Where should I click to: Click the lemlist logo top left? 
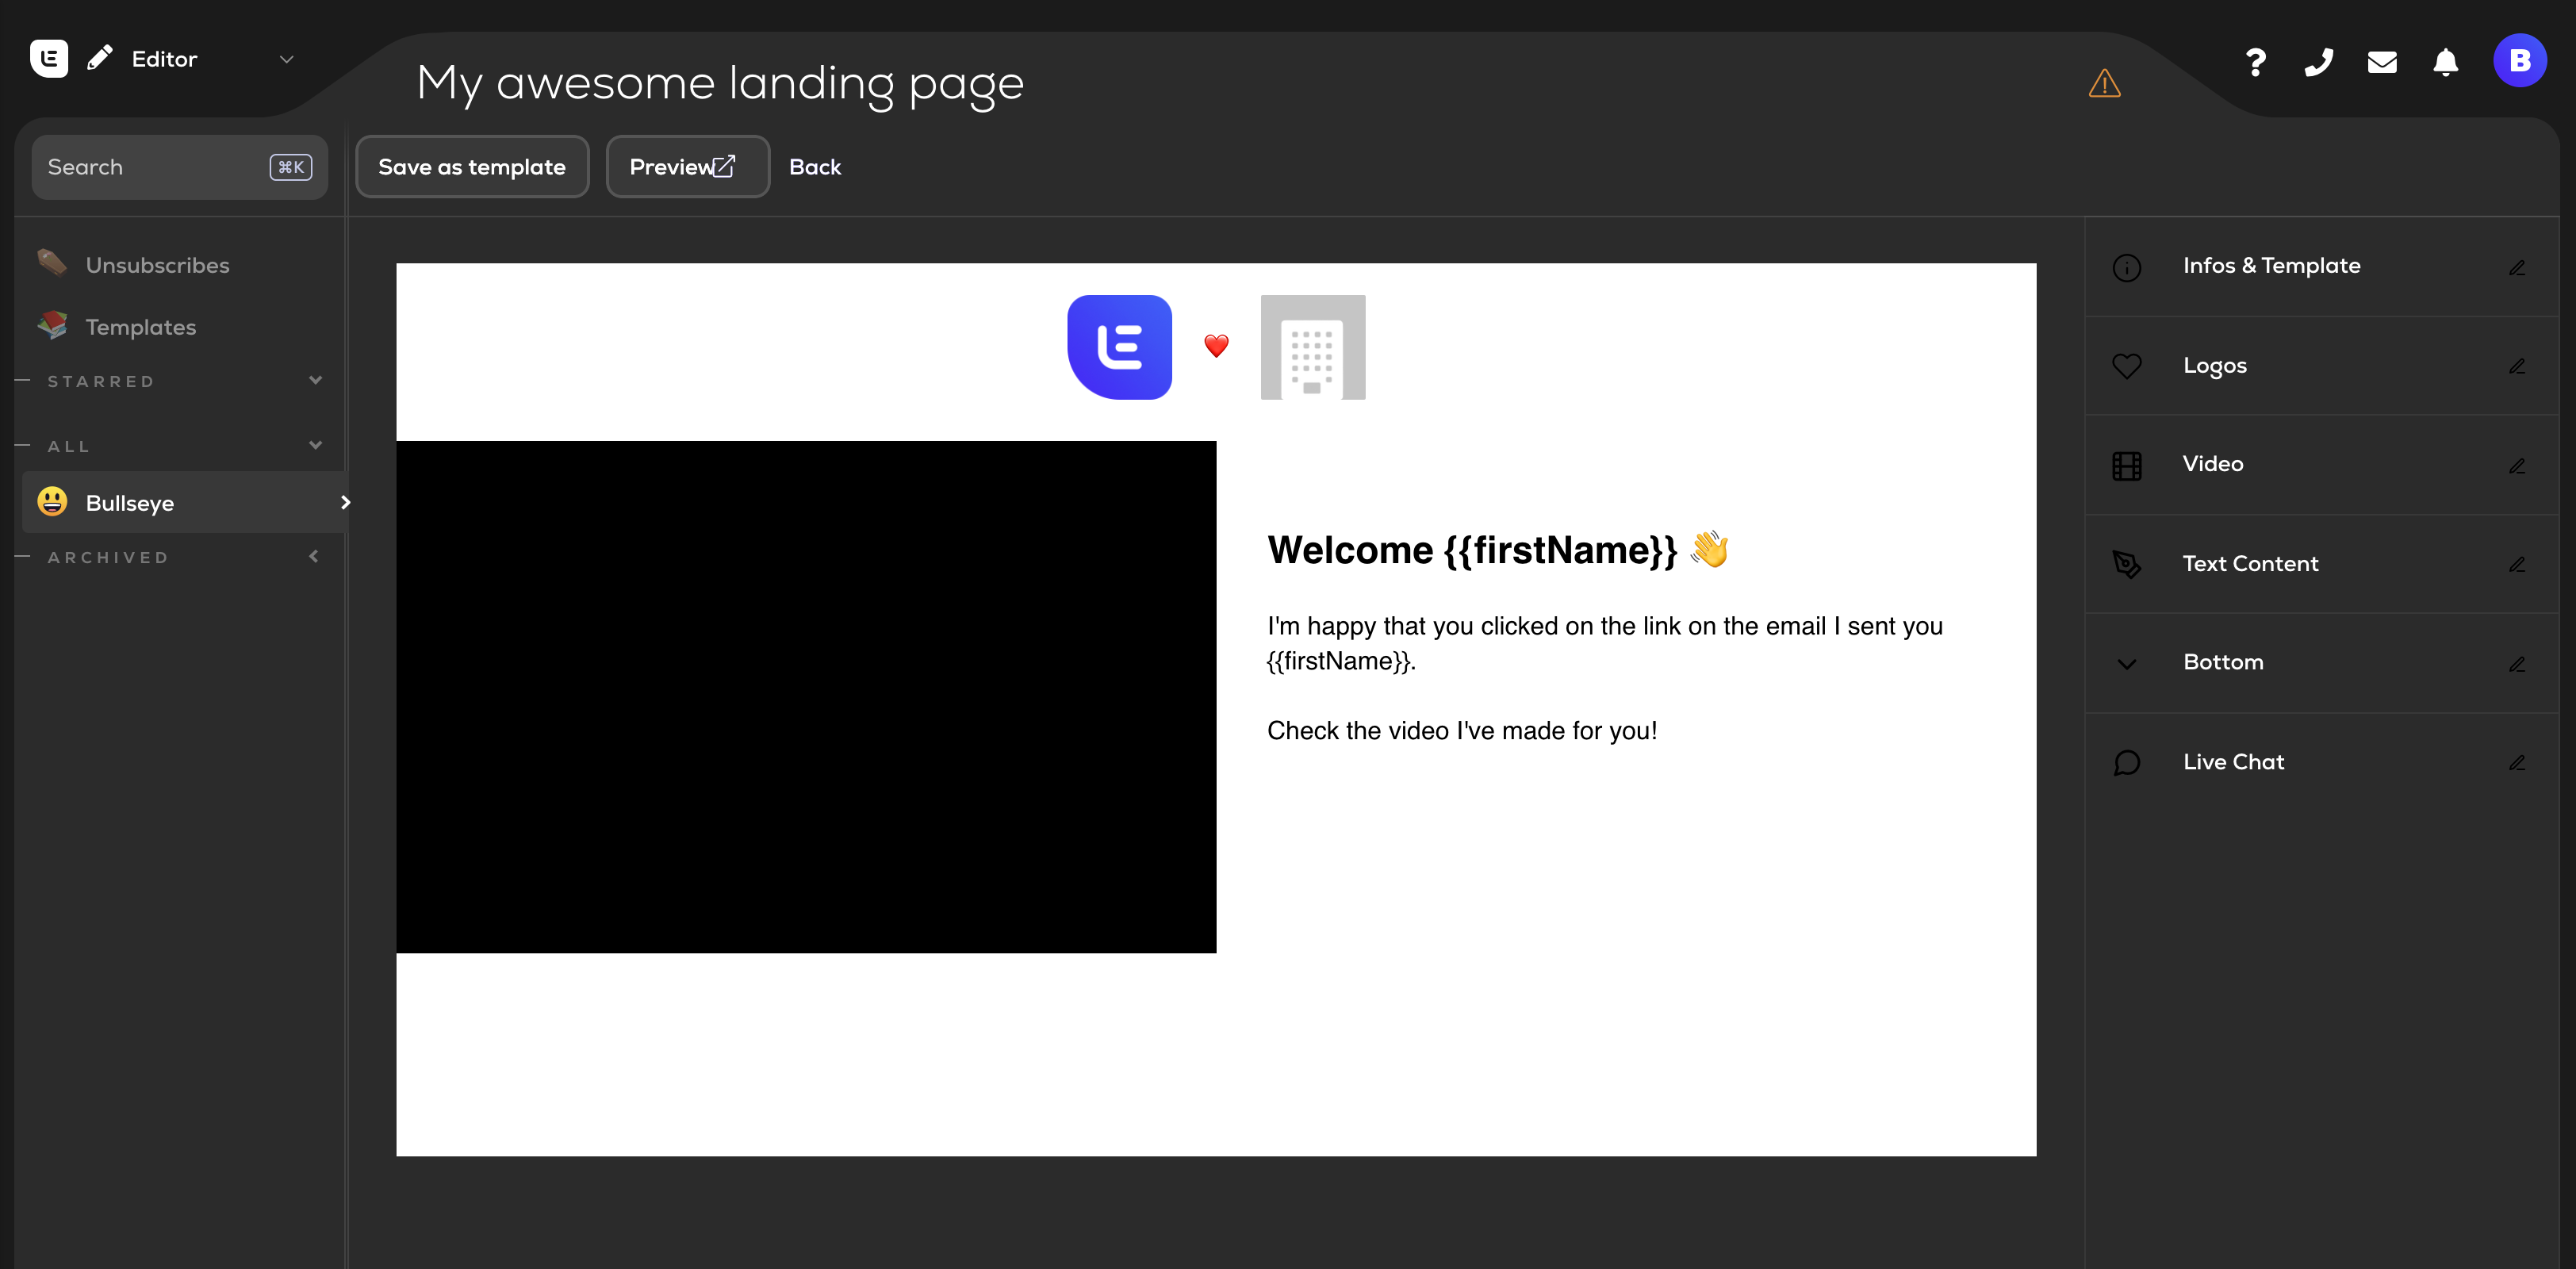point(49,58)
